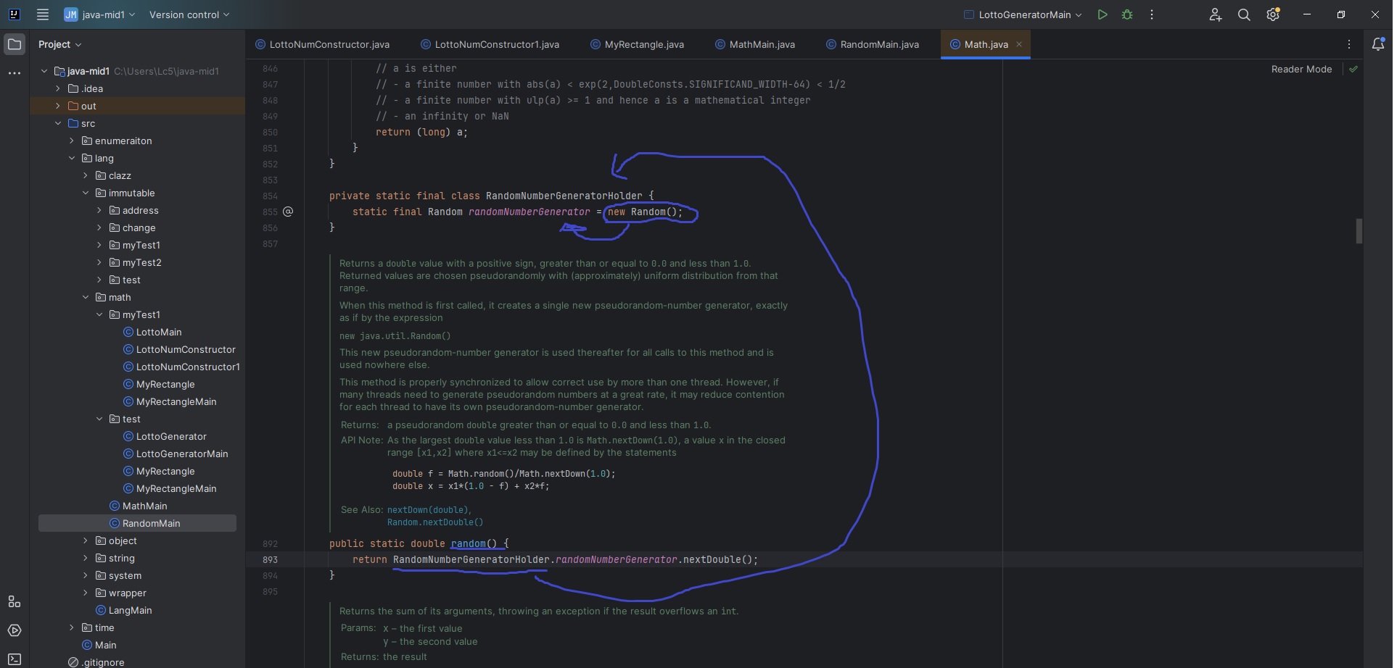The image size is (1397, 668).
Task: Open the Services tool window icon
Action: [x=15, y=630]
